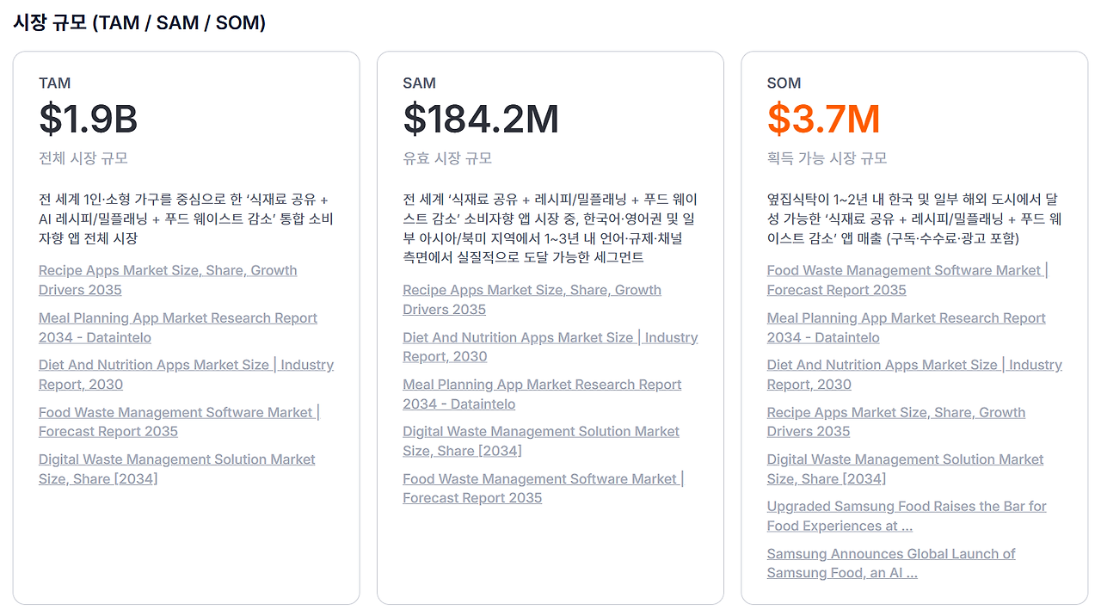Screen dimensions: 1101x616
Task: Click the SOM card label
Action: click(x=784, y=83)
